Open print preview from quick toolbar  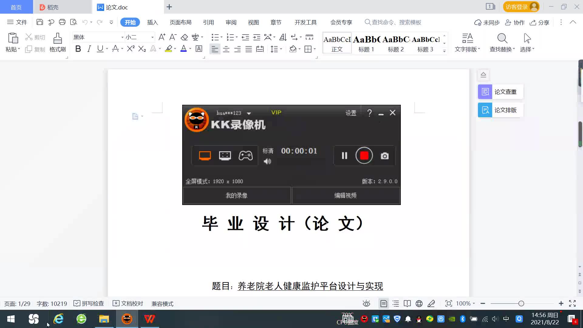(73, 22)
